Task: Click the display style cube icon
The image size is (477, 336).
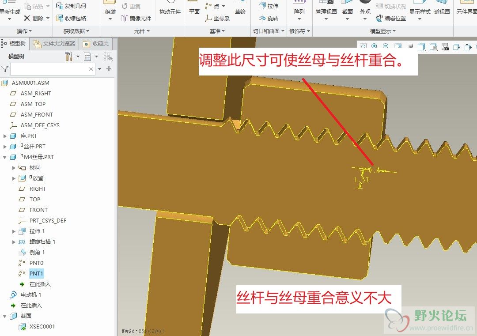Action: tap(421, 46)
